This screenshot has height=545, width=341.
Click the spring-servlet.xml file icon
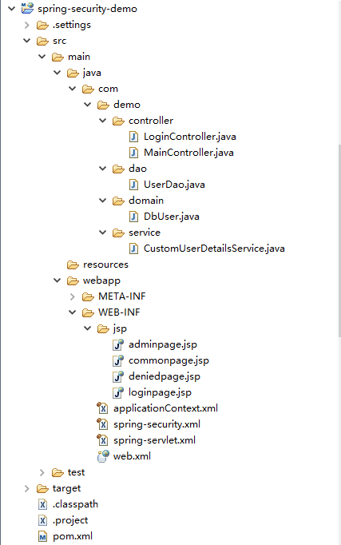[103, 440]
